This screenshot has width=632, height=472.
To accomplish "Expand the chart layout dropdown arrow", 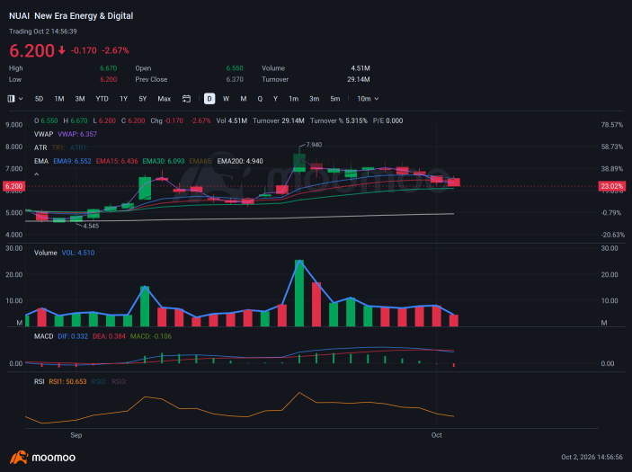I will pyautogui.click(x=21, y=99).
